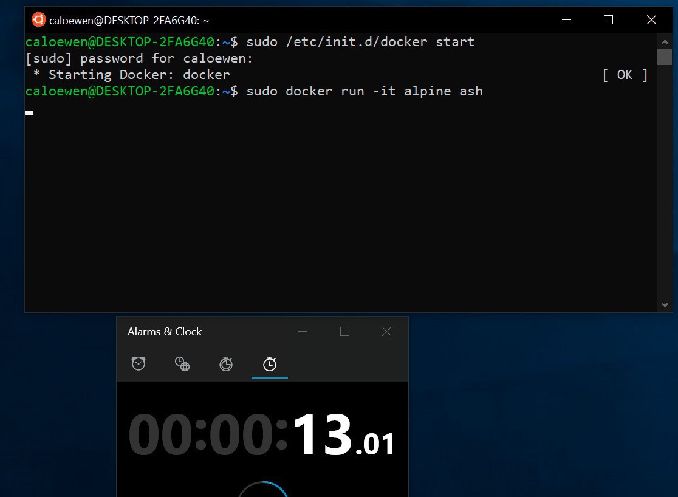The image size is (678, 497).
Task: Minimize the Alarms & Clock window
Action: click(x=303, y=332)
